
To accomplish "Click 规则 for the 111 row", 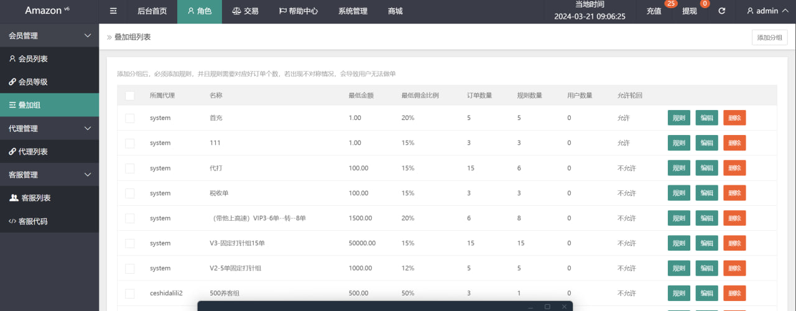I will (679, 142).
